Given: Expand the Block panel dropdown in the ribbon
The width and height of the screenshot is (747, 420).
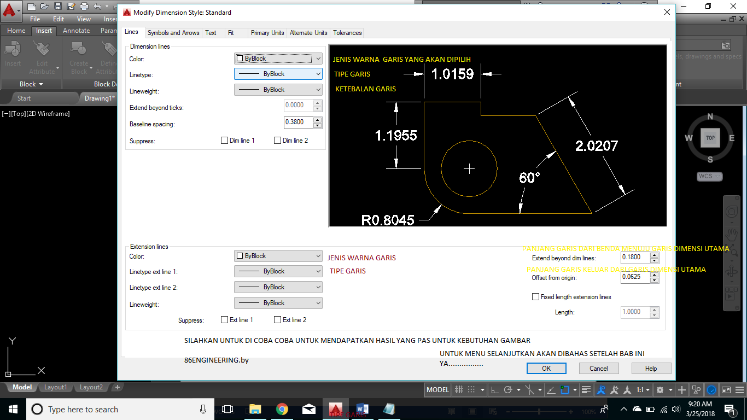Looking at the screenshot, I should point(31,84).
